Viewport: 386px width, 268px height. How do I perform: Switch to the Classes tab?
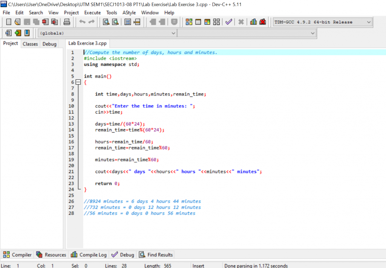30,44
